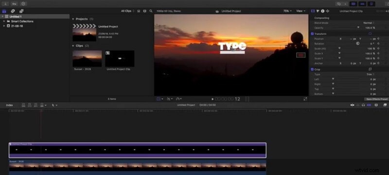Screen dimensions: 389x175
Task: Open the View options dropdown
Action: [x=301, y=11]
